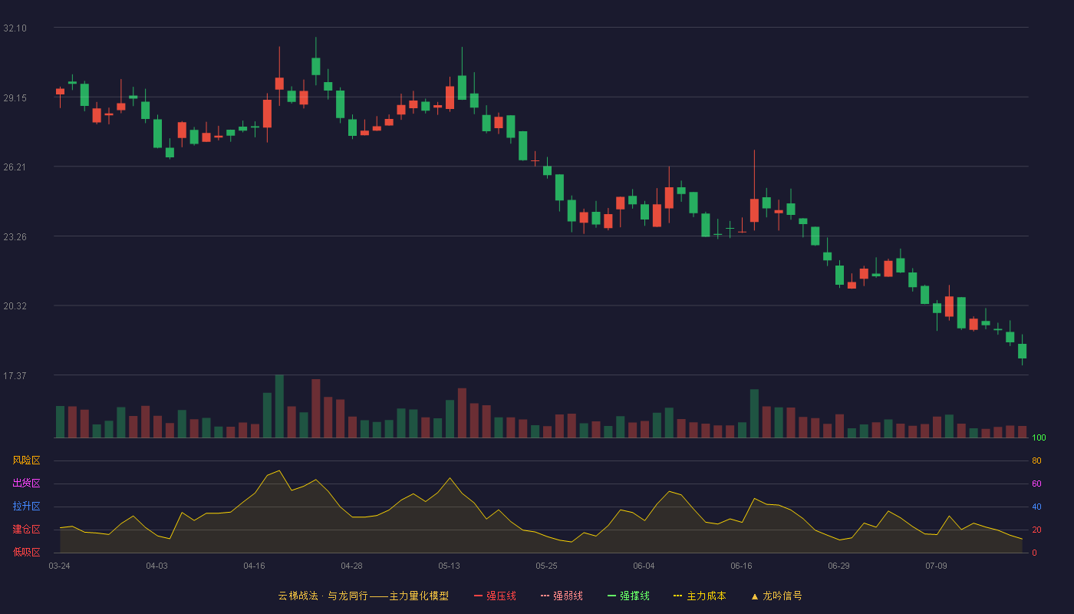1074x614 pixels.
Task: Click the magenta 60 indicator axis value
Action: click(x=1036, y=484)
